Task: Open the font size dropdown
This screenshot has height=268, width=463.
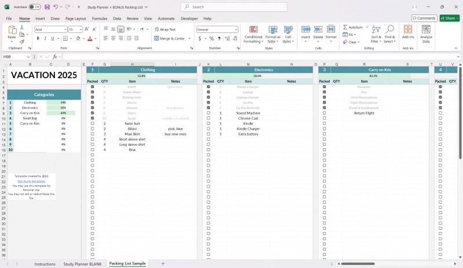Action: tap(80, 30)
